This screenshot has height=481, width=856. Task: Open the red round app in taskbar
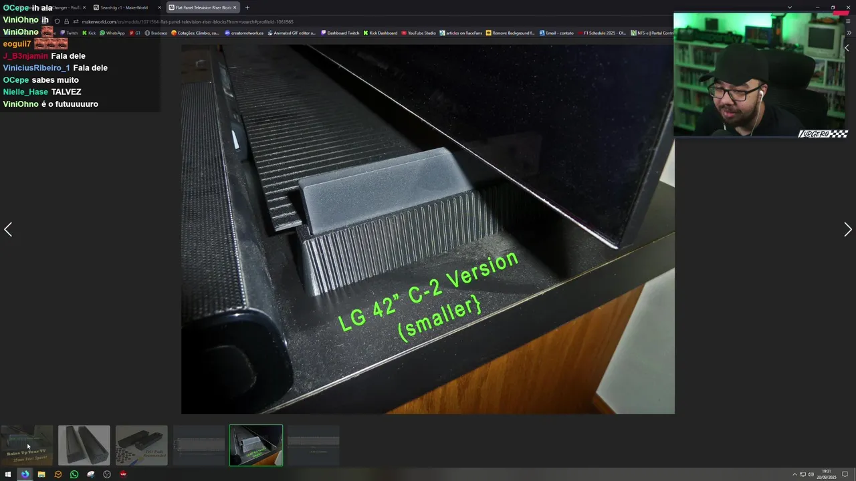(x=123, y=474)
